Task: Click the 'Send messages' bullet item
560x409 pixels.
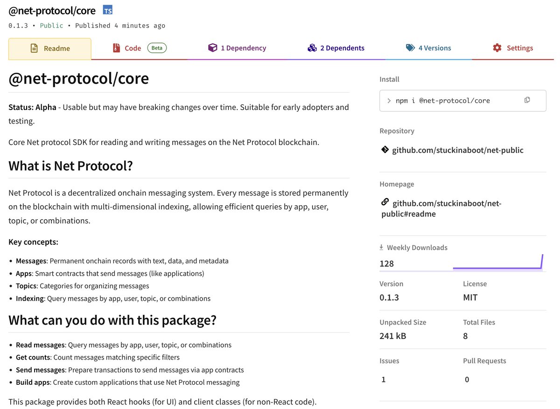Action: click(x=130, y=370)
